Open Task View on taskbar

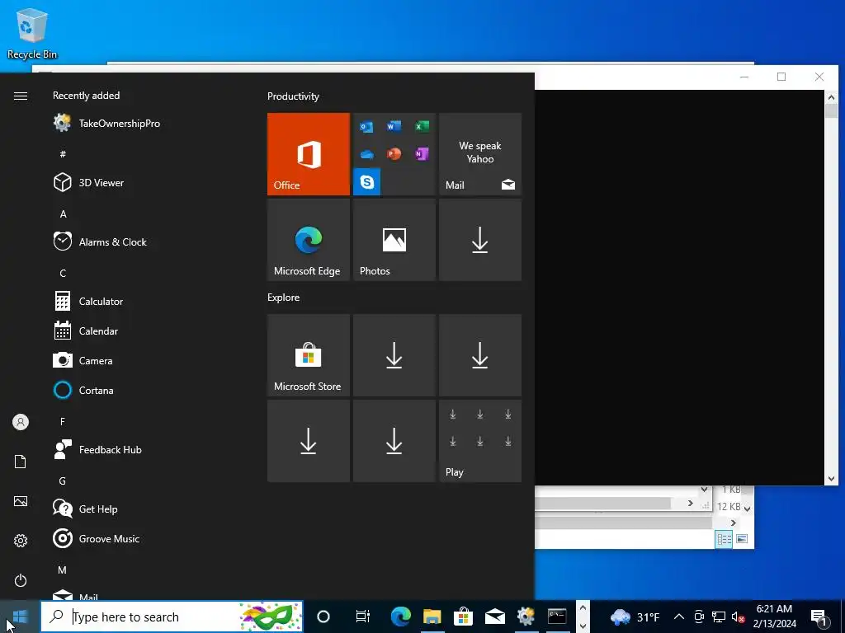[363, 617]
